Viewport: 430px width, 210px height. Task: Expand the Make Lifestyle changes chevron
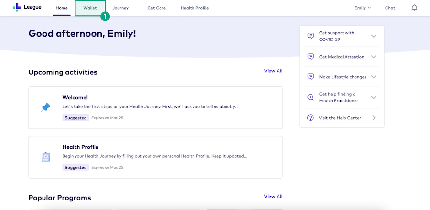[374, 77]
